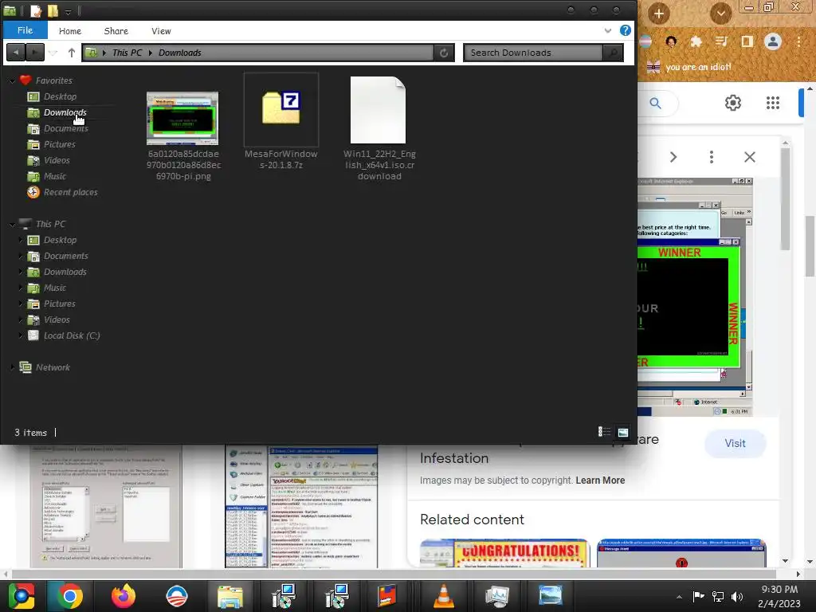Open Chrome profile avatar menu

coord(773,41)
